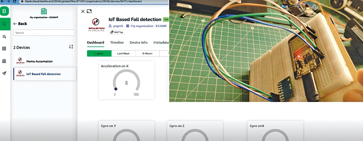
Task: Select the Home Automation device
Action: tap(39, 61)
